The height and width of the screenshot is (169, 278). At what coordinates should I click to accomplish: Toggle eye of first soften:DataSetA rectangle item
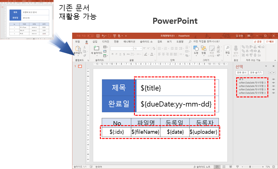pyautogui.click(x=273, y=83)
